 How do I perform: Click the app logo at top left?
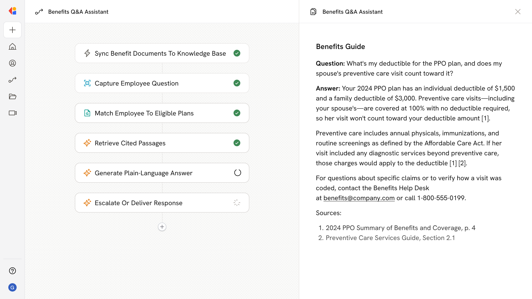point(12,11)
